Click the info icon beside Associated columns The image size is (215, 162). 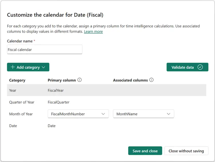(152, 80)
